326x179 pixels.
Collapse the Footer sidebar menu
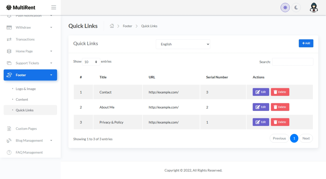click(30, 75)
